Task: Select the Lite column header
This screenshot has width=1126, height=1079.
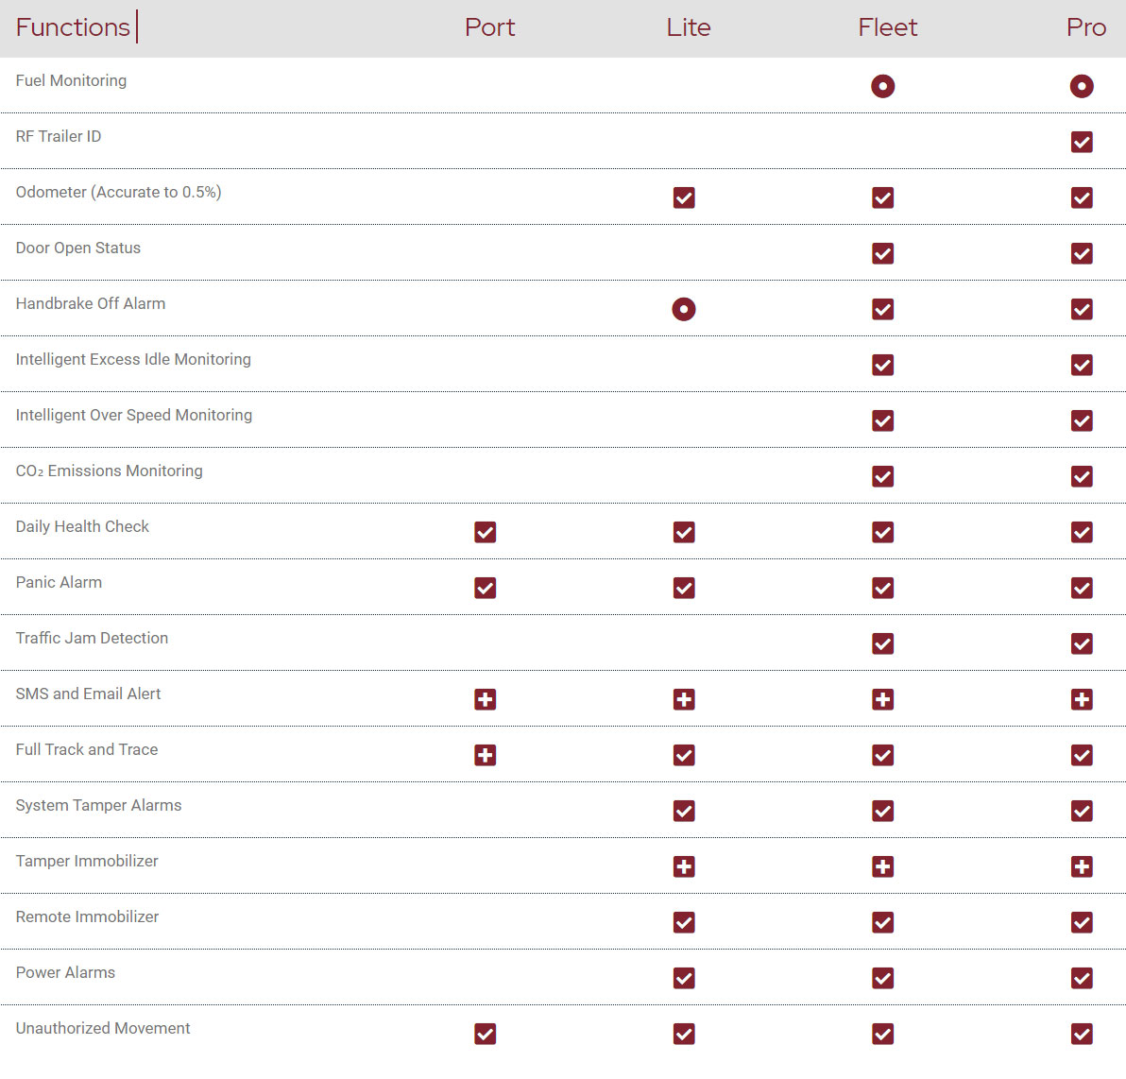Action: [x=688, y=27]
